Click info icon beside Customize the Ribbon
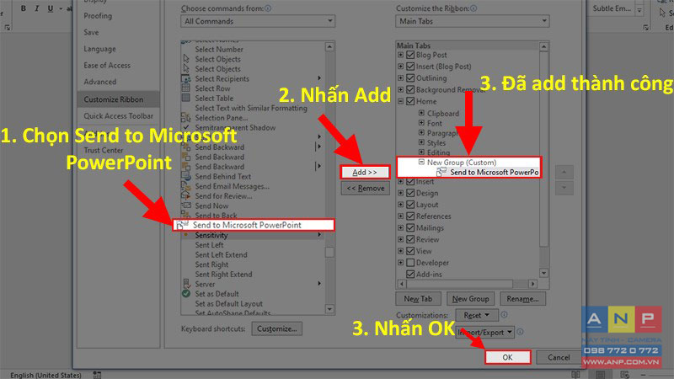This screenshot has height=379, width=674. 473,8
